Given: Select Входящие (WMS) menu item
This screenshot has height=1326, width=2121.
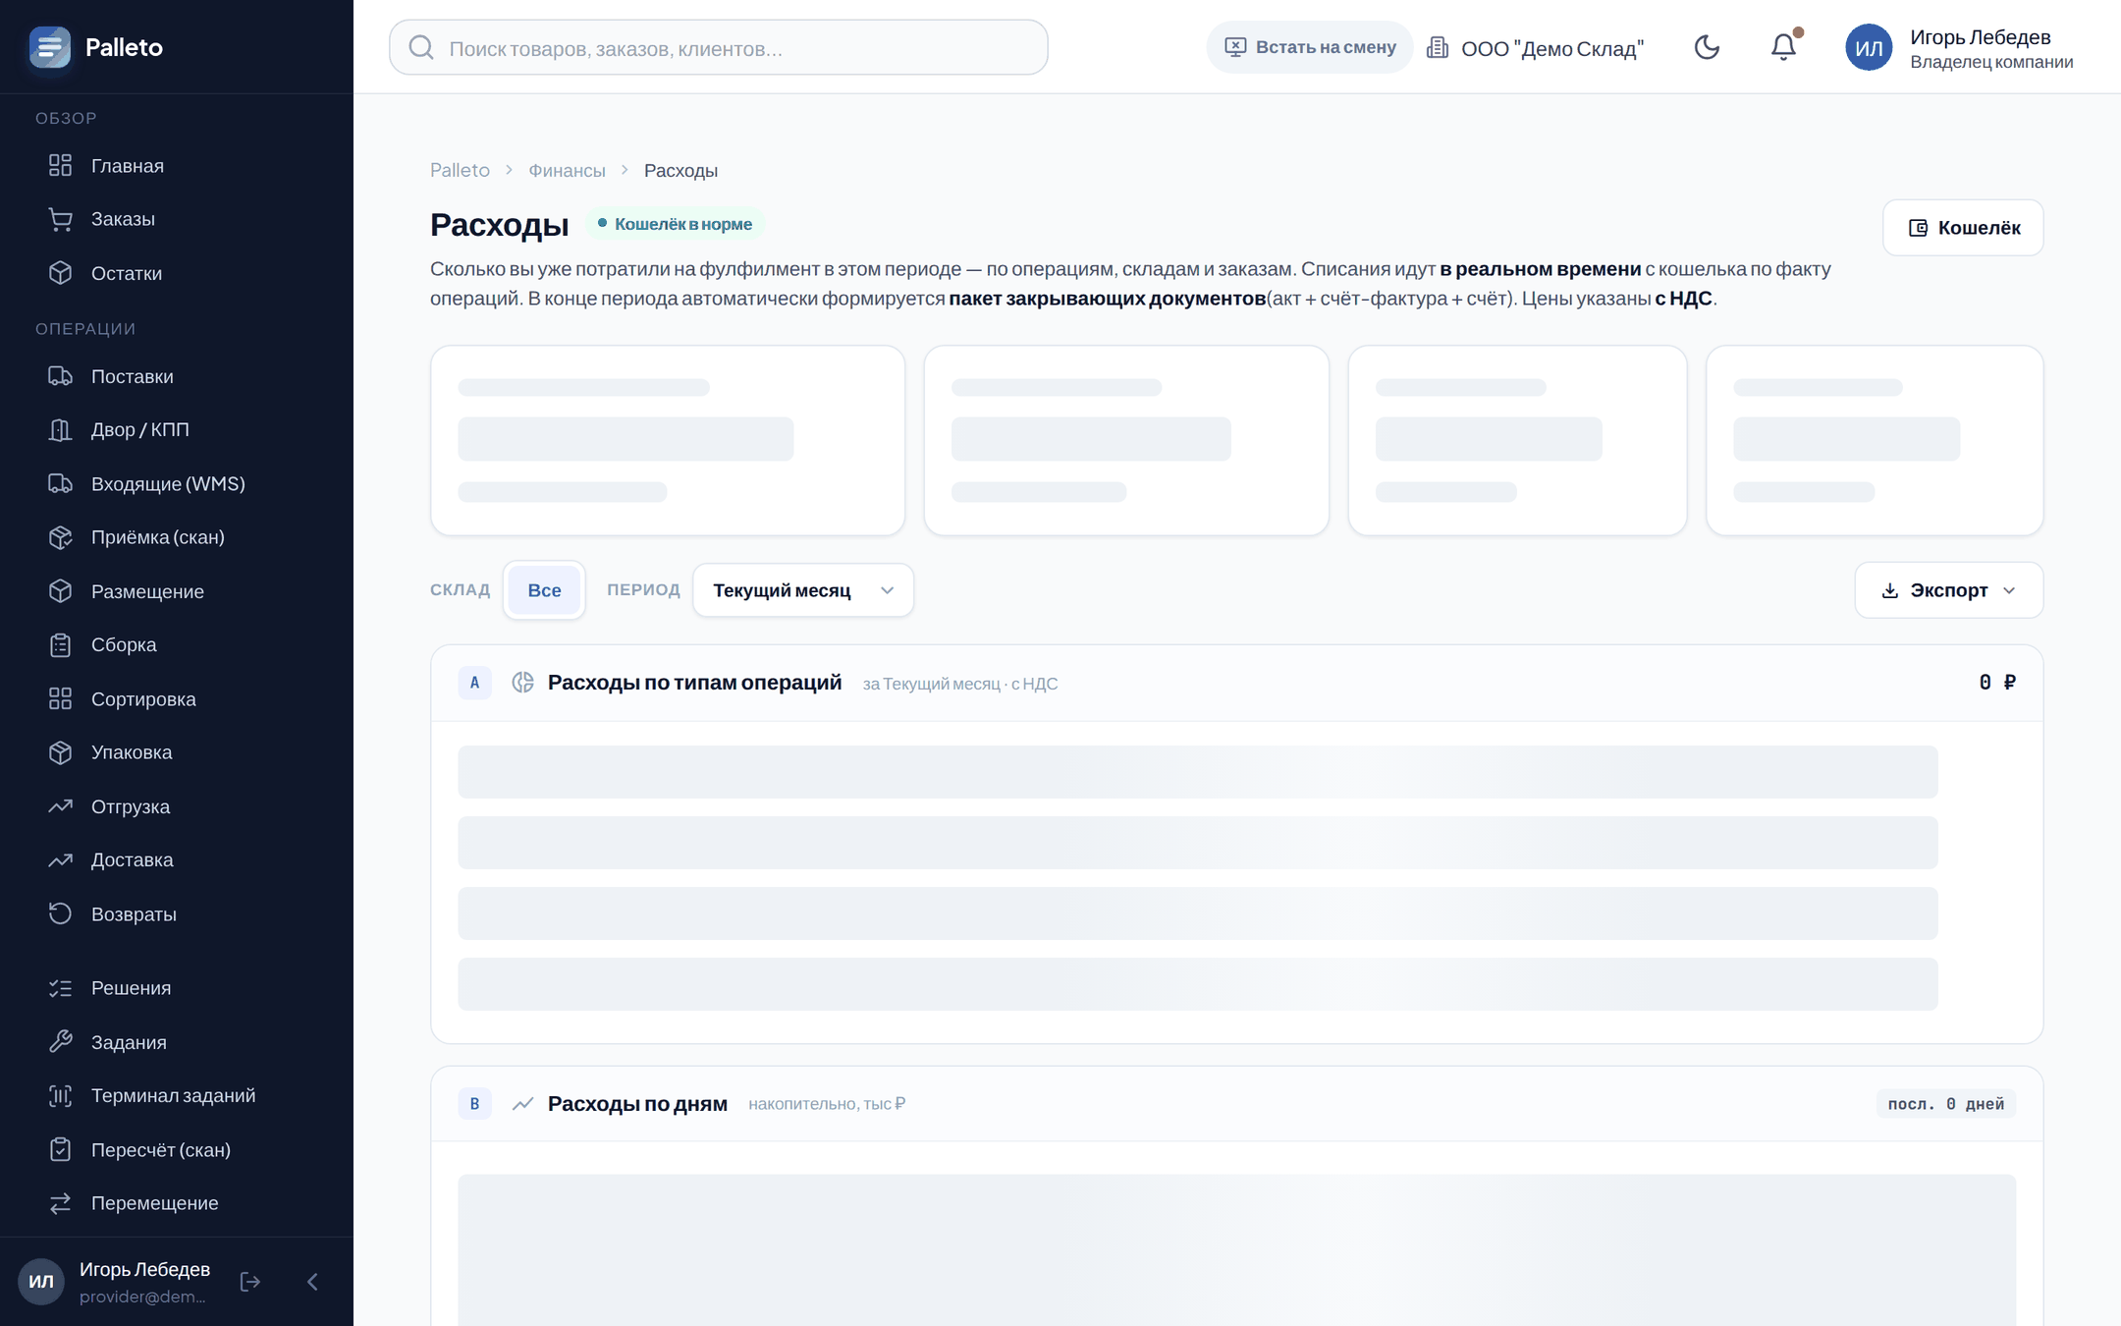Looking at the screenshot, I should coord(177,483).
